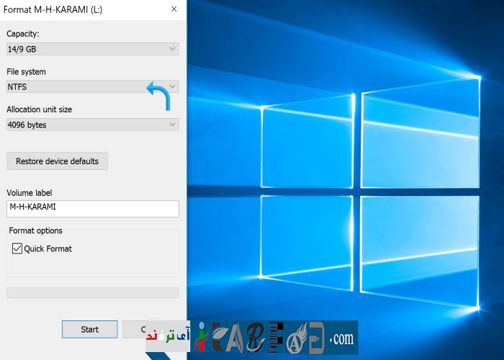Click the Format M-H-KARAMI (L:) title bar
Screen dimensions: 504x360
72,9
